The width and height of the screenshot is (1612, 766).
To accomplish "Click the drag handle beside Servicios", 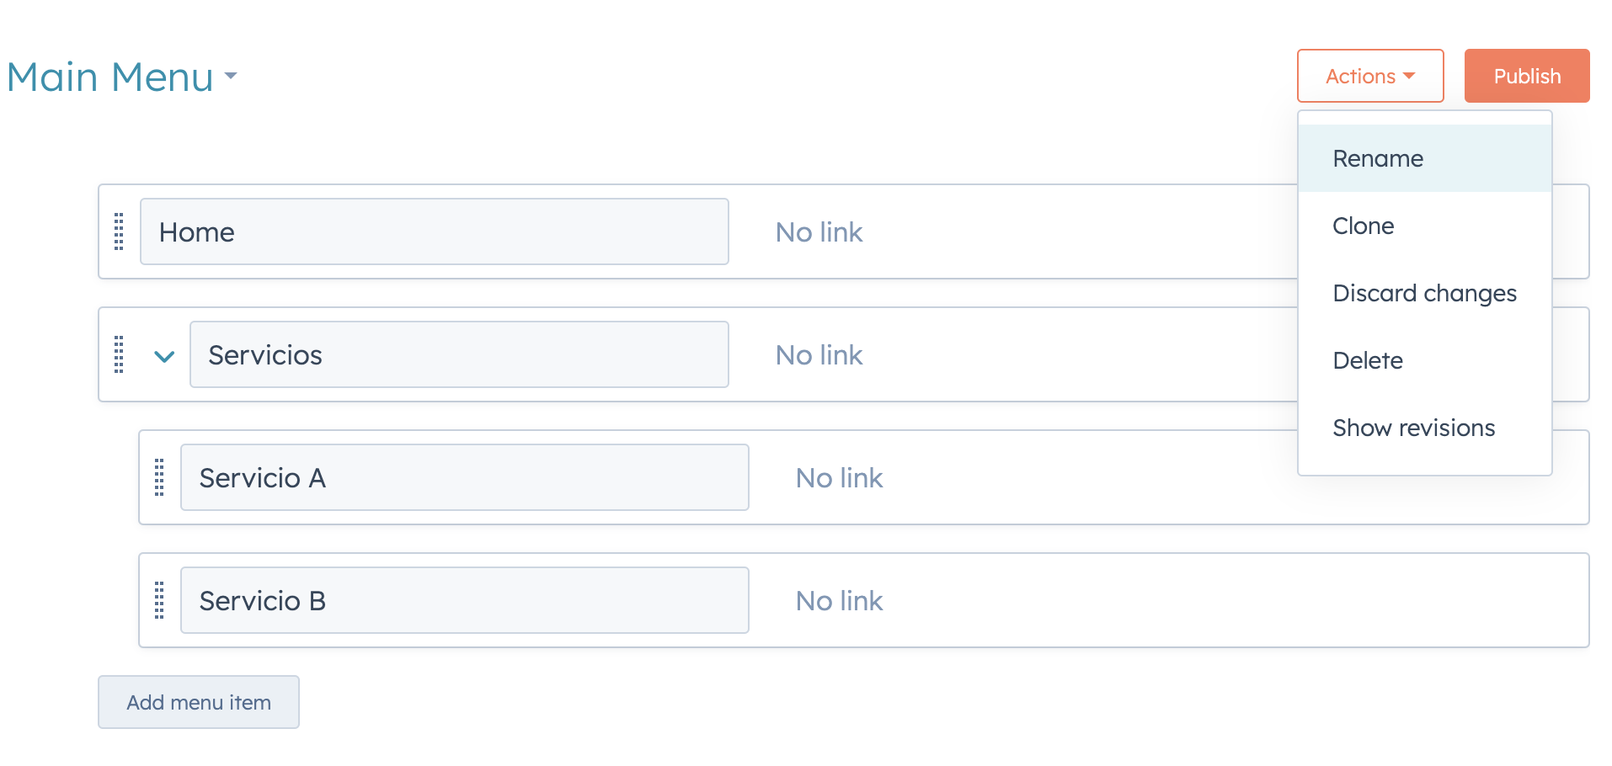I will click(x=118, y=354).
